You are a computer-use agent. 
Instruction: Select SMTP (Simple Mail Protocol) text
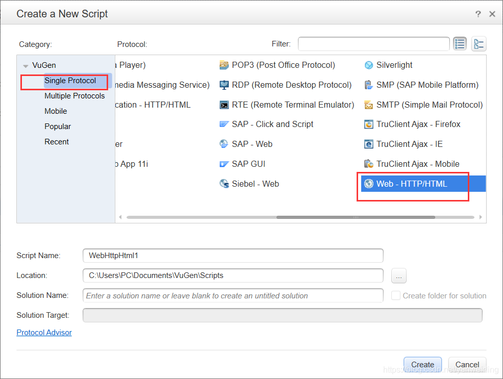coord(430,105)
